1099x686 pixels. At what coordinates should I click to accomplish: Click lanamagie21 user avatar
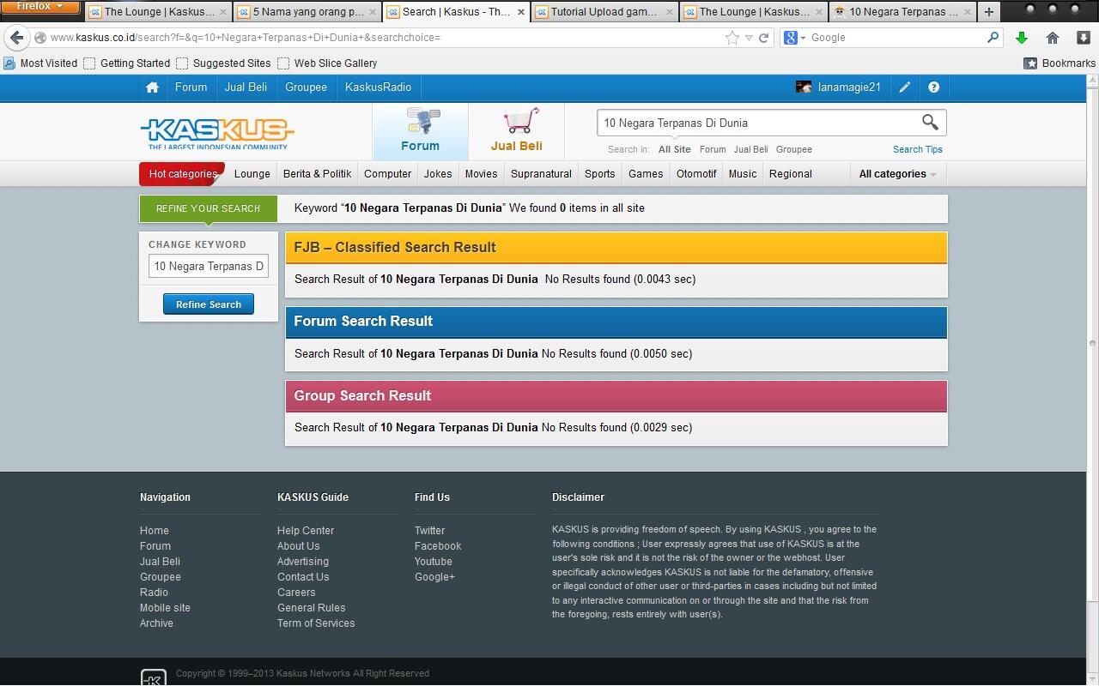coord(804,87)
